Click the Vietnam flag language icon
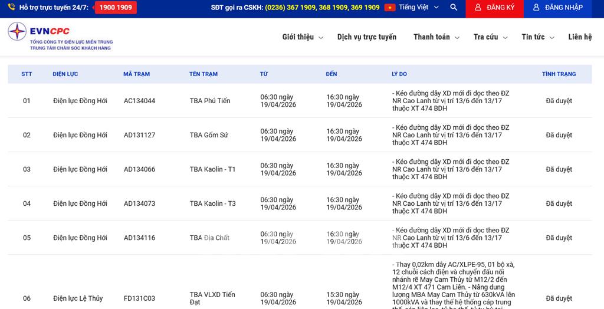604x309 pixels. click(390, 8)
